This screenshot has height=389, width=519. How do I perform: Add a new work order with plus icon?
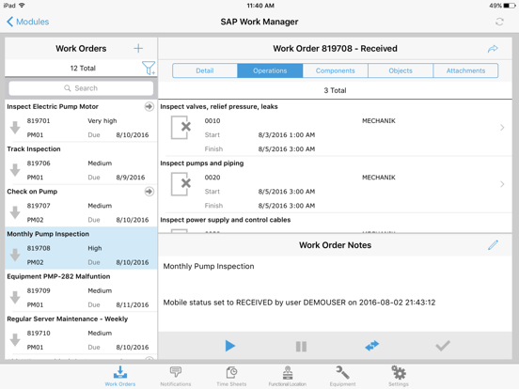(x=138, y=49)
